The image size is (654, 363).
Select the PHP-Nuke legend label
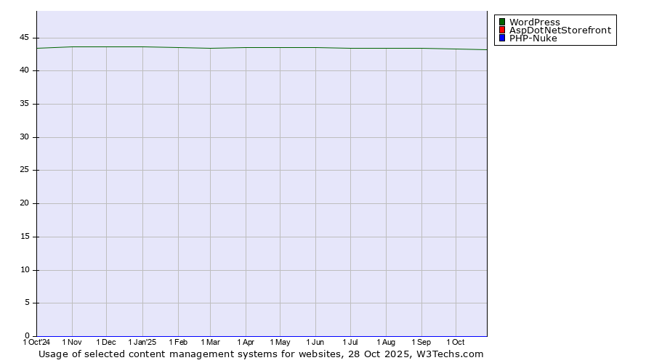pos(533,38)
